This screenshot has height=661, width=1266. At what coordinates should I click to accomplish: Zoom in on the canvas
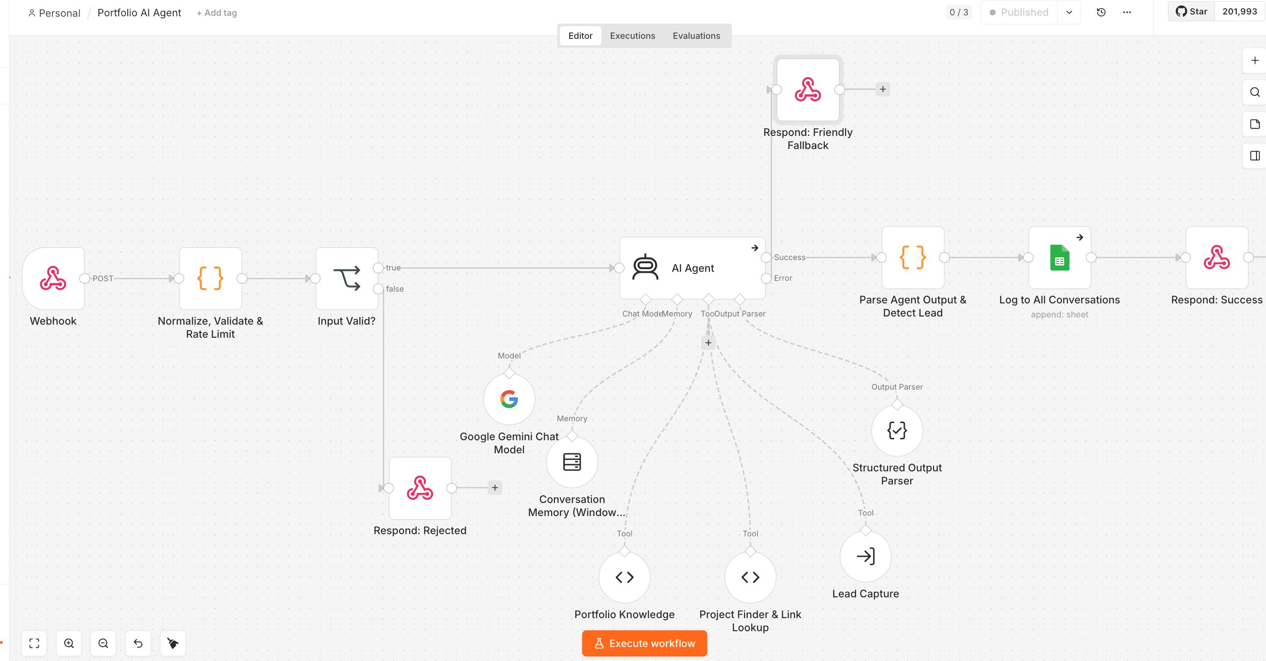(x=69, y=643)
